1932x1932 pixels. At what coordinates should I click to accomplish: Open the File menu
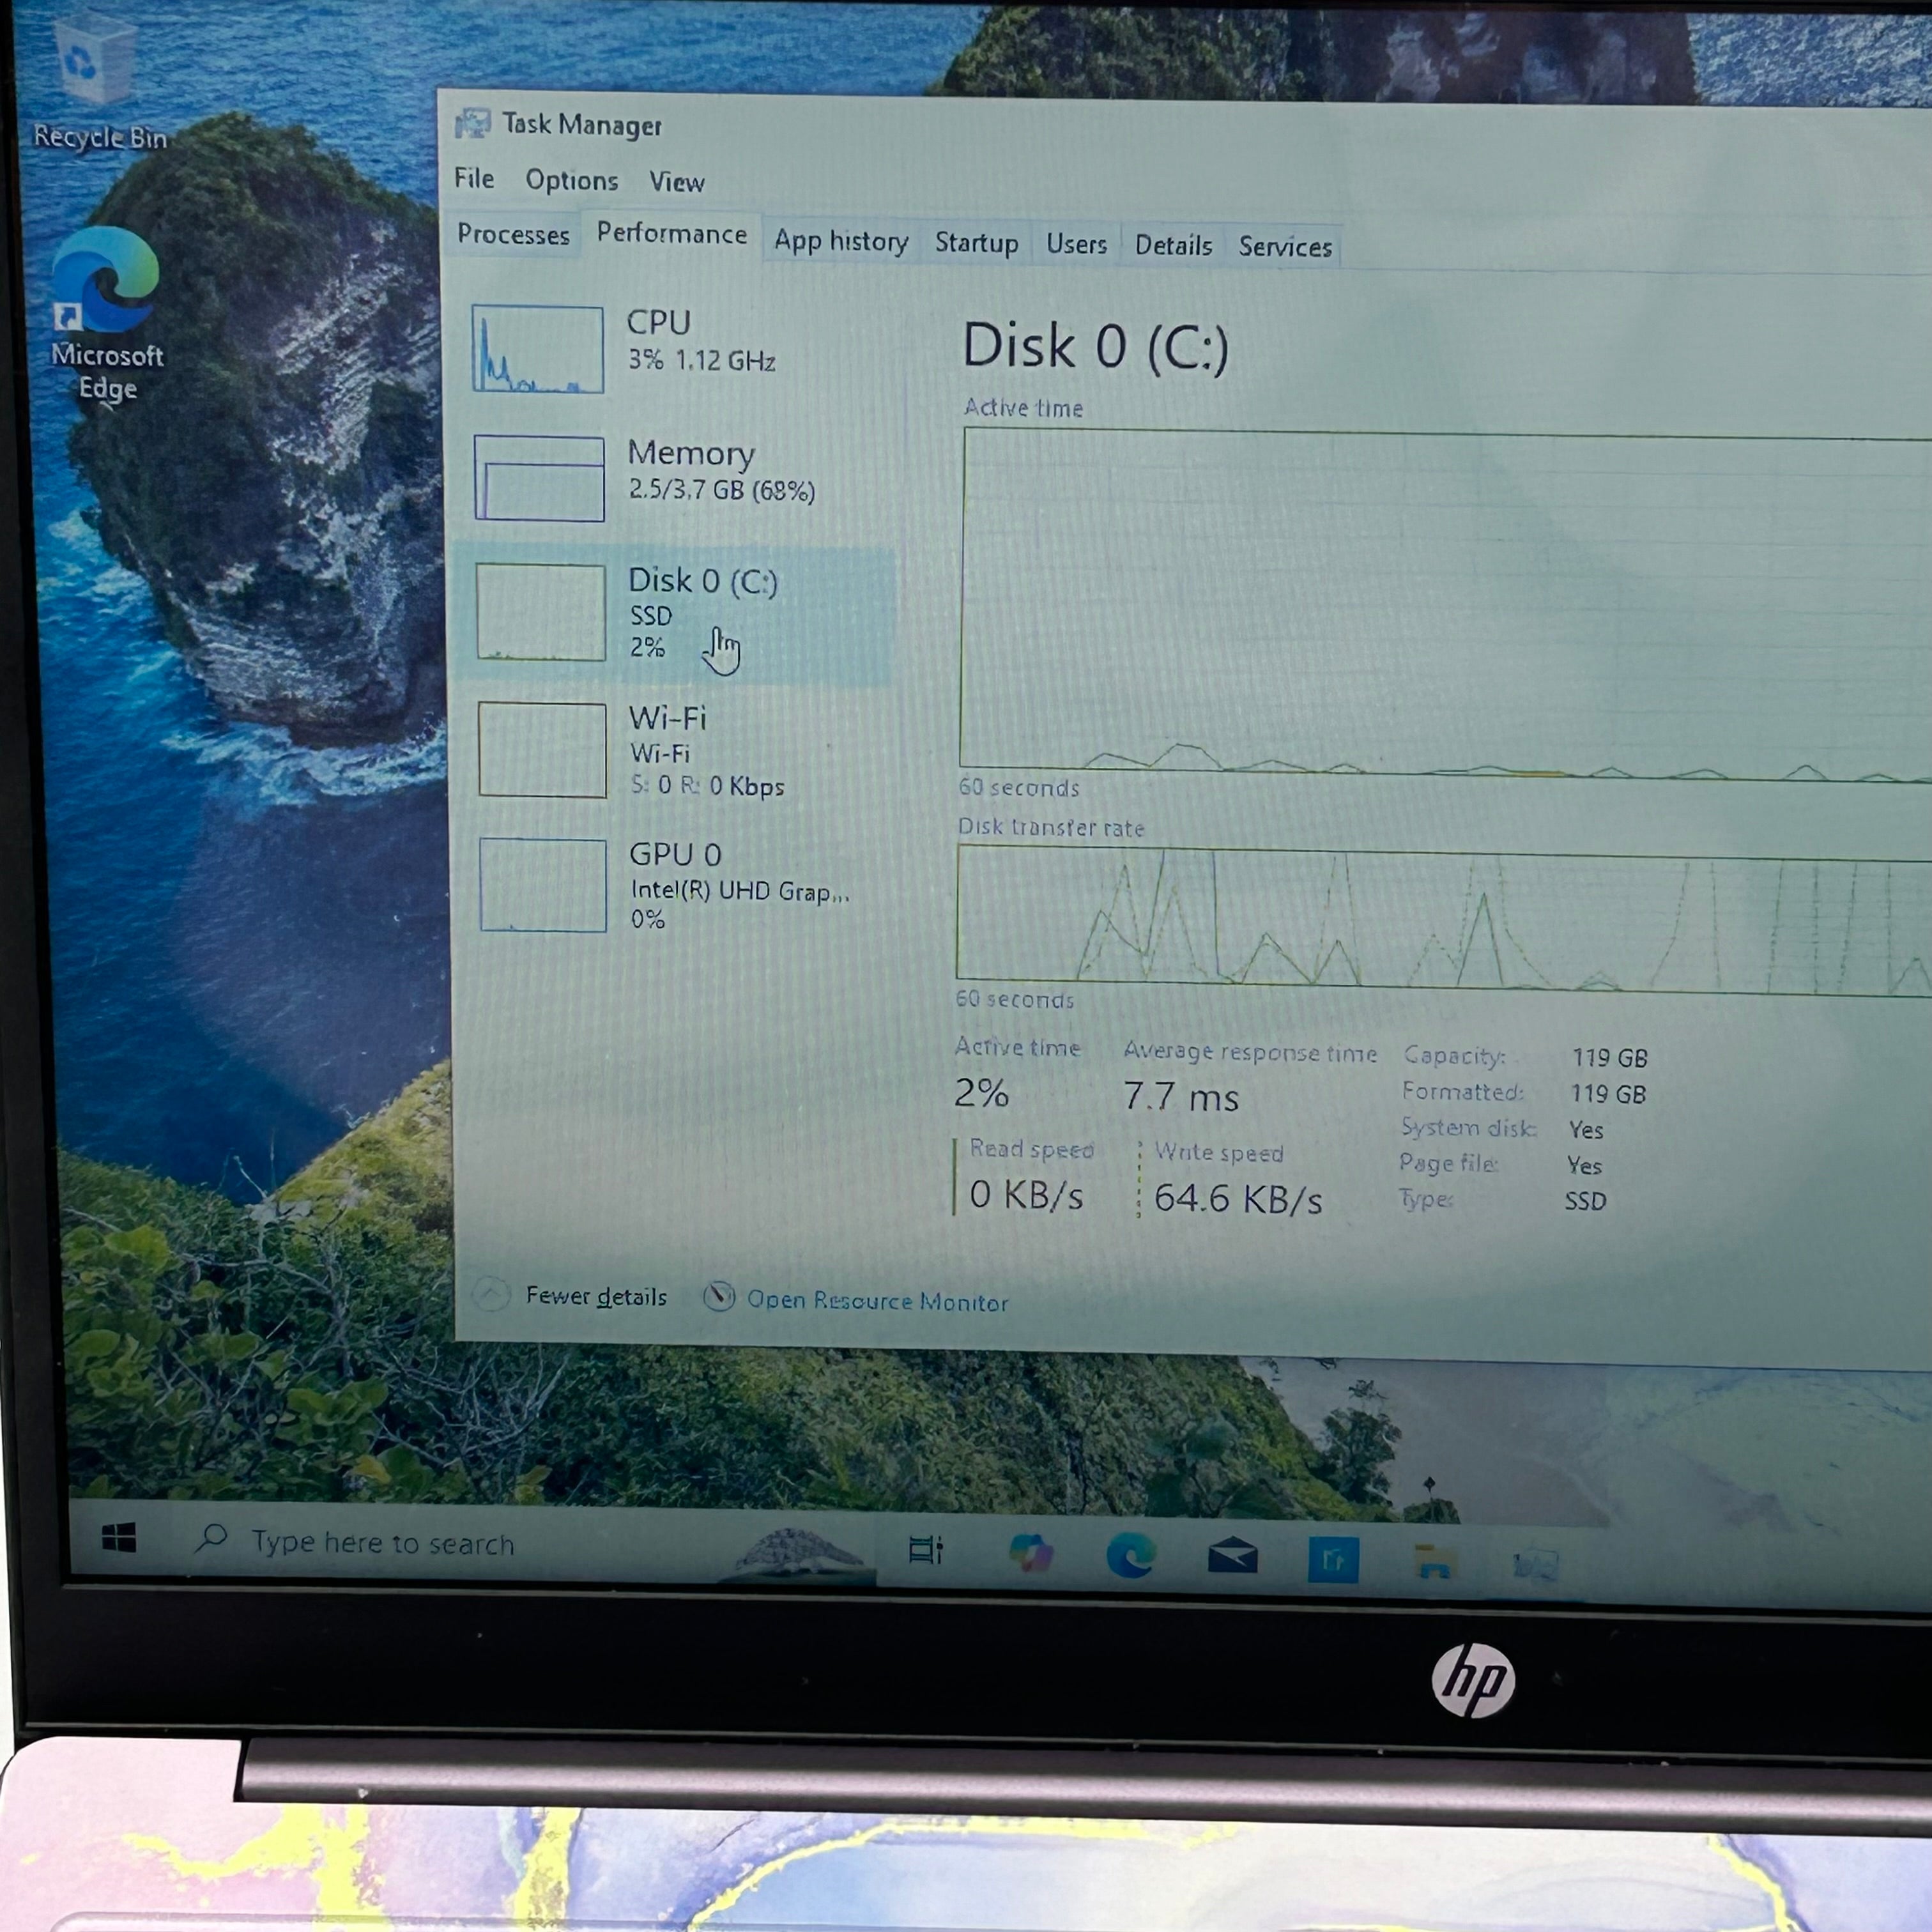474,178
